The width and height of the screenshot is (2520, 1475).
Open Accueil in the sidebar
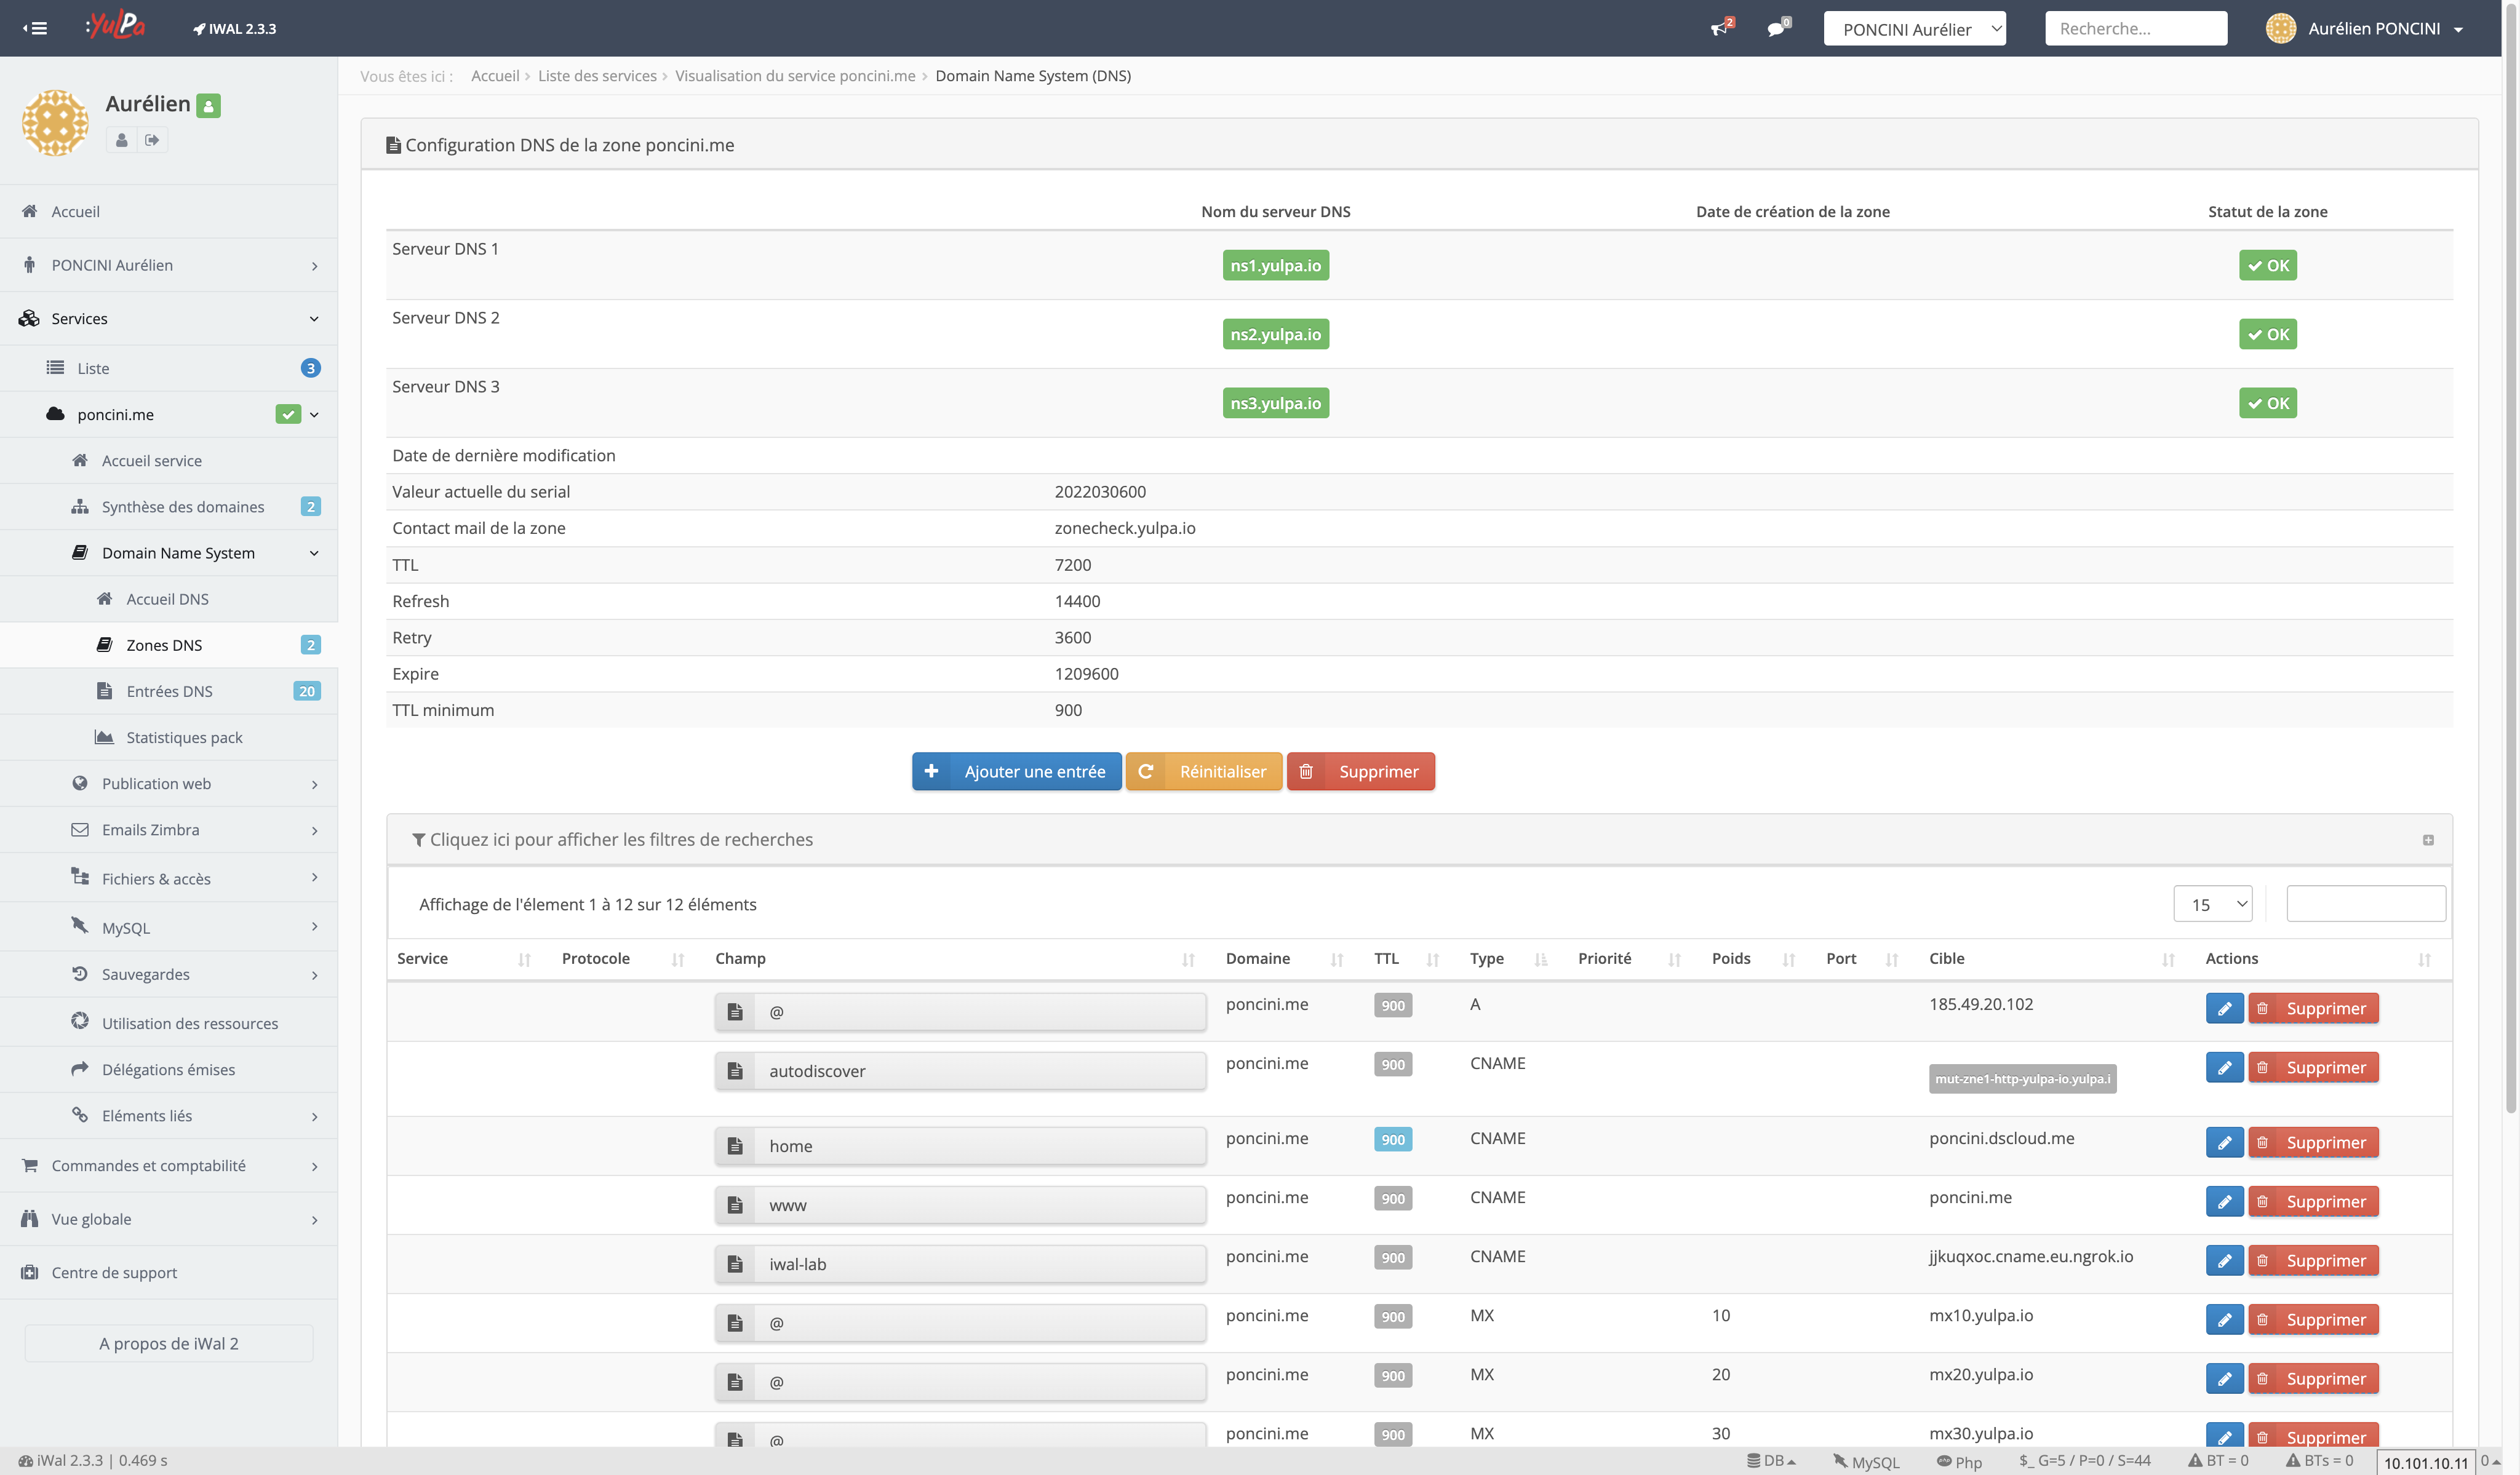169,211
